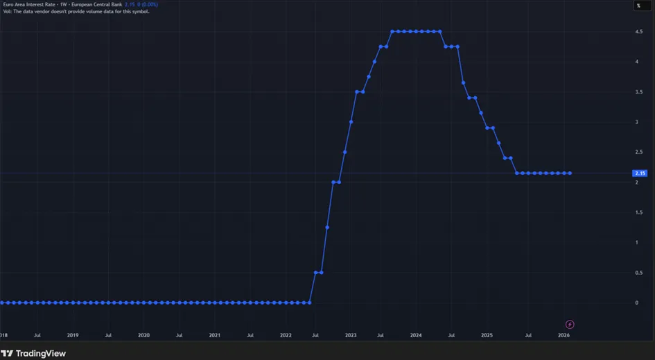The height and width of the screenshot is (360, 655).
Task: Click the '1W' interval in chart legend
Action: [64, 5]
